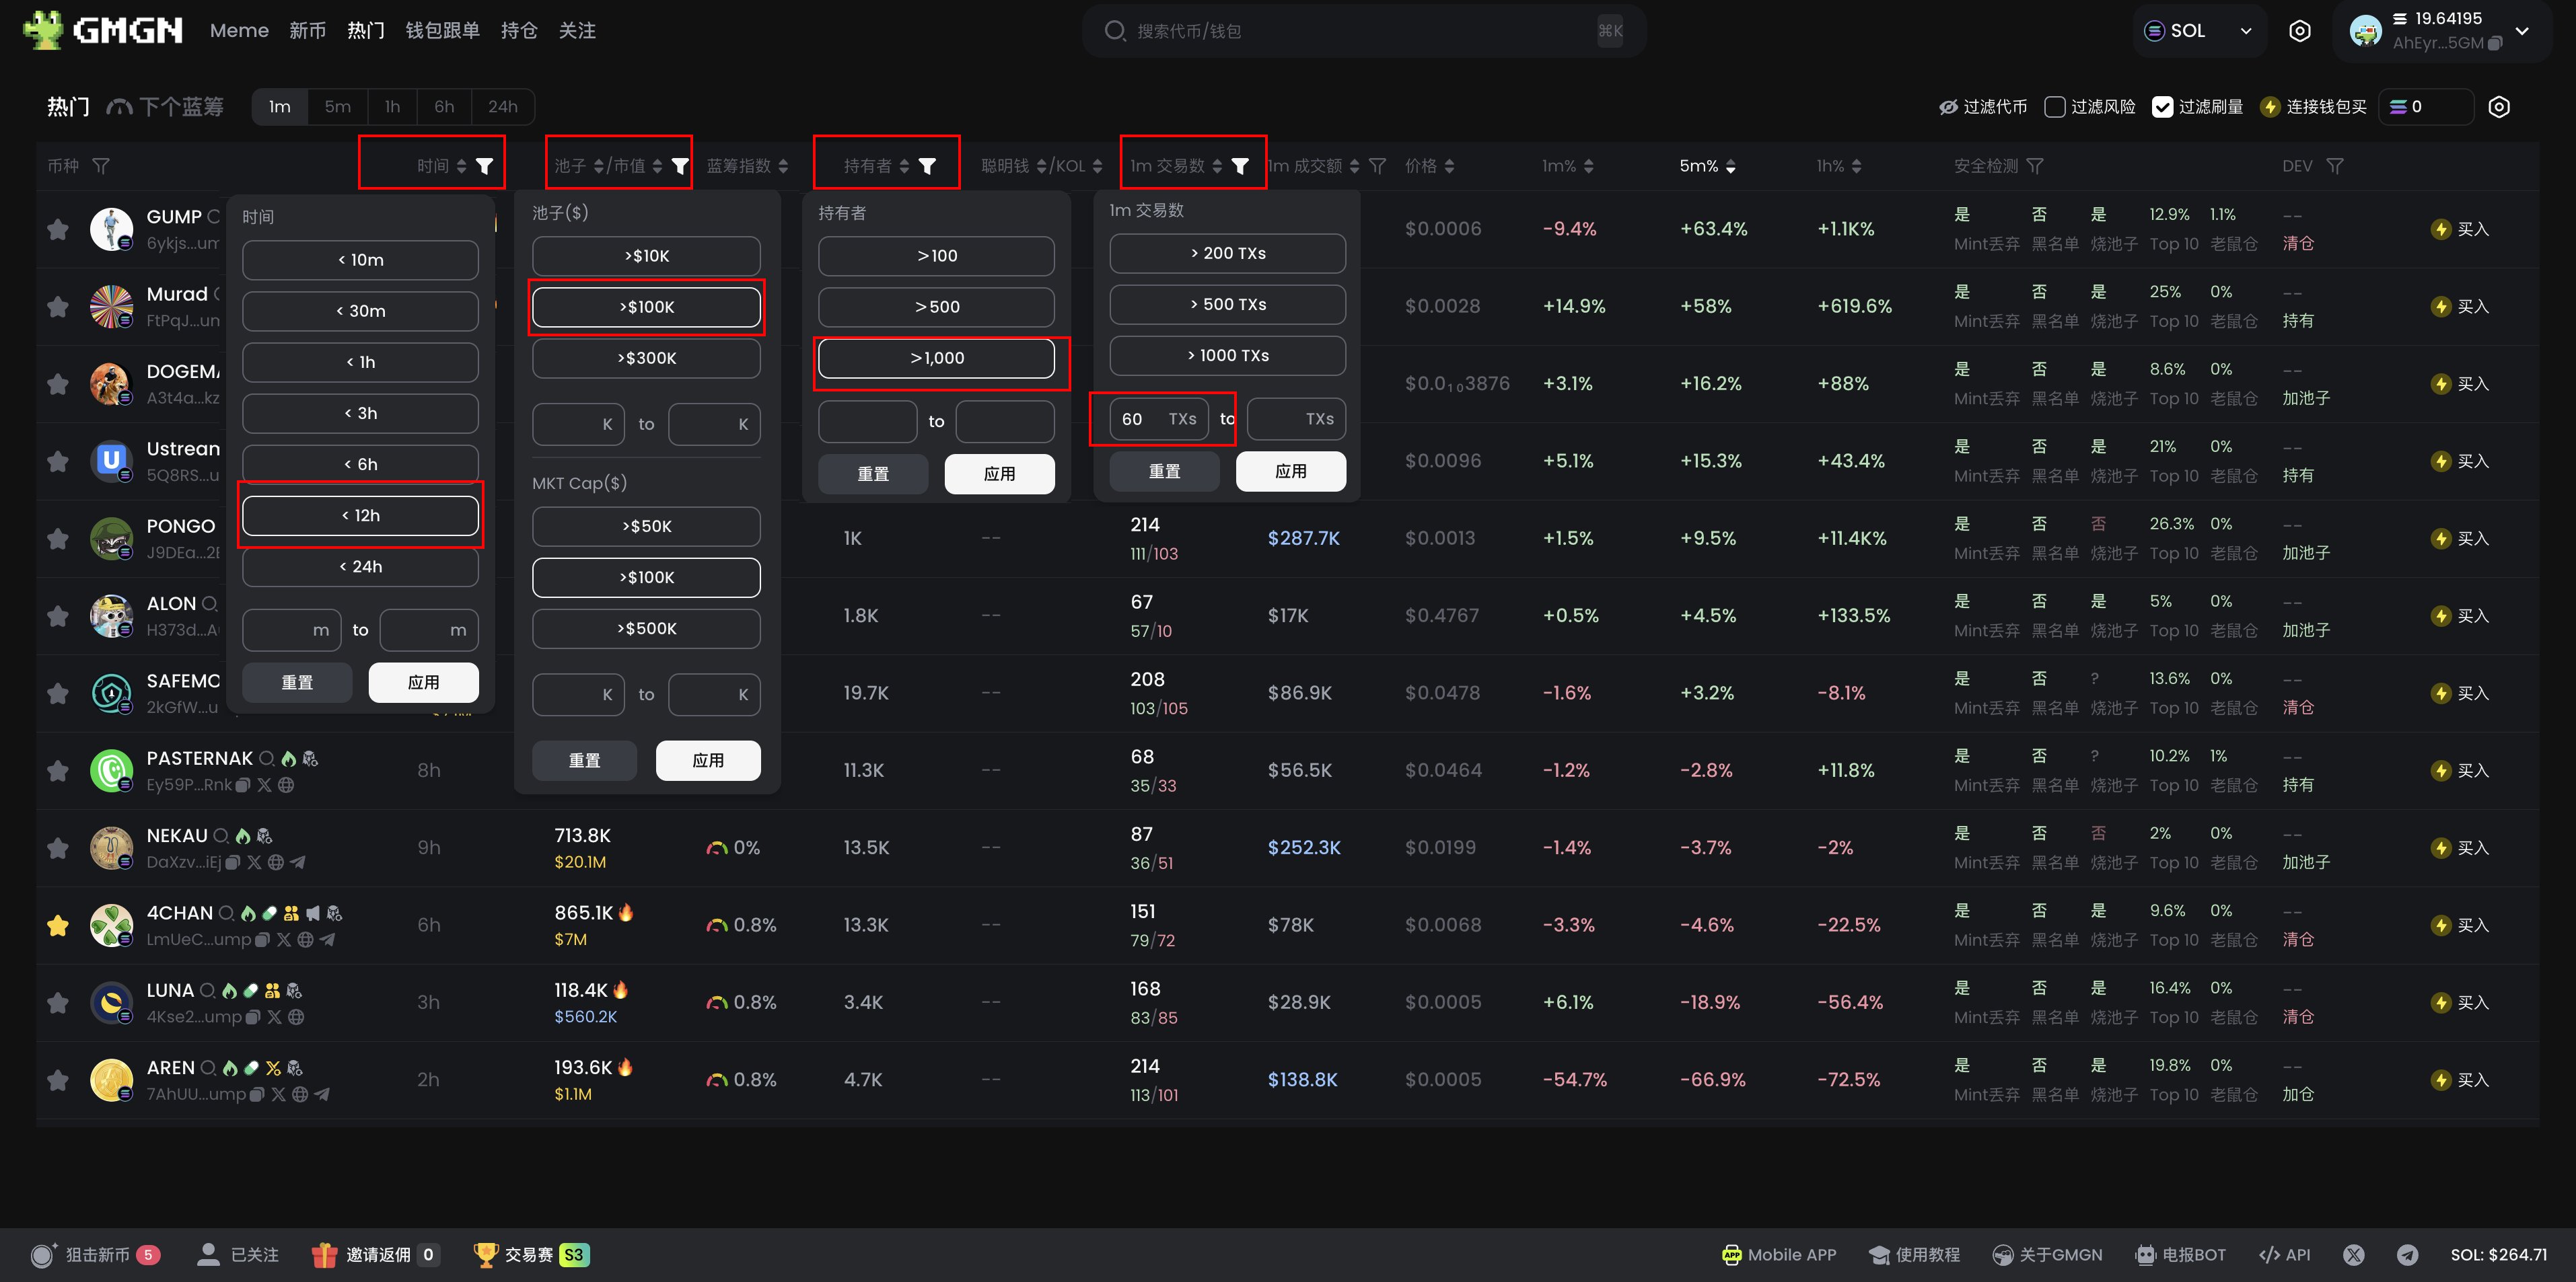Favorite the GUMP token star
2576x1282 pixels.
(x=58, y=230)
